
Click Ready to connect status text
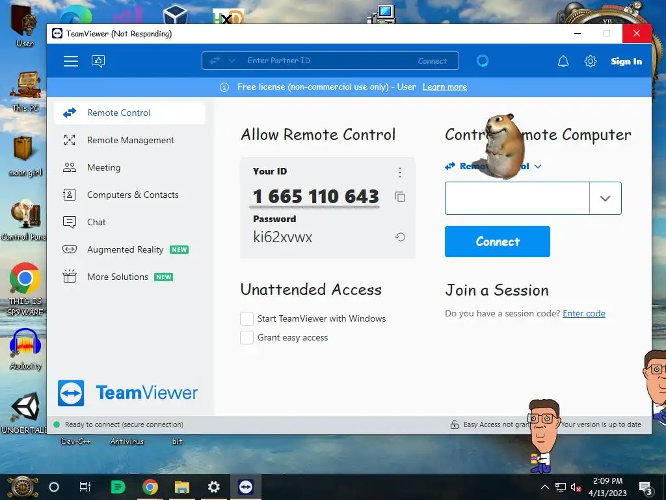click(124, 424)
